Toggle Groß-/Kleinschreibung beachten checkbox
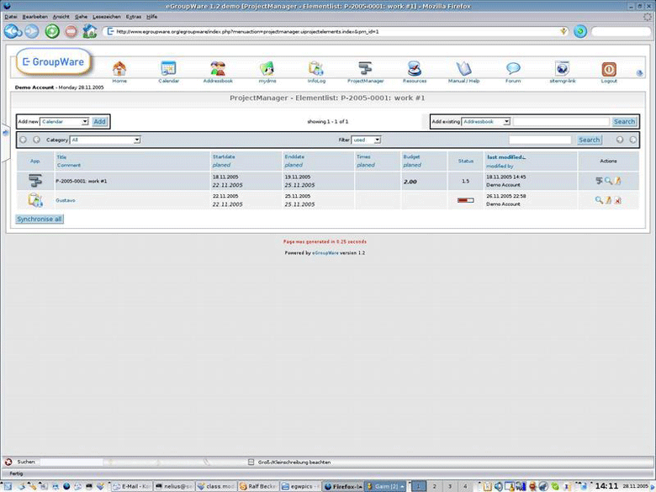Screen dimensions: 656x492 (251, 462)
